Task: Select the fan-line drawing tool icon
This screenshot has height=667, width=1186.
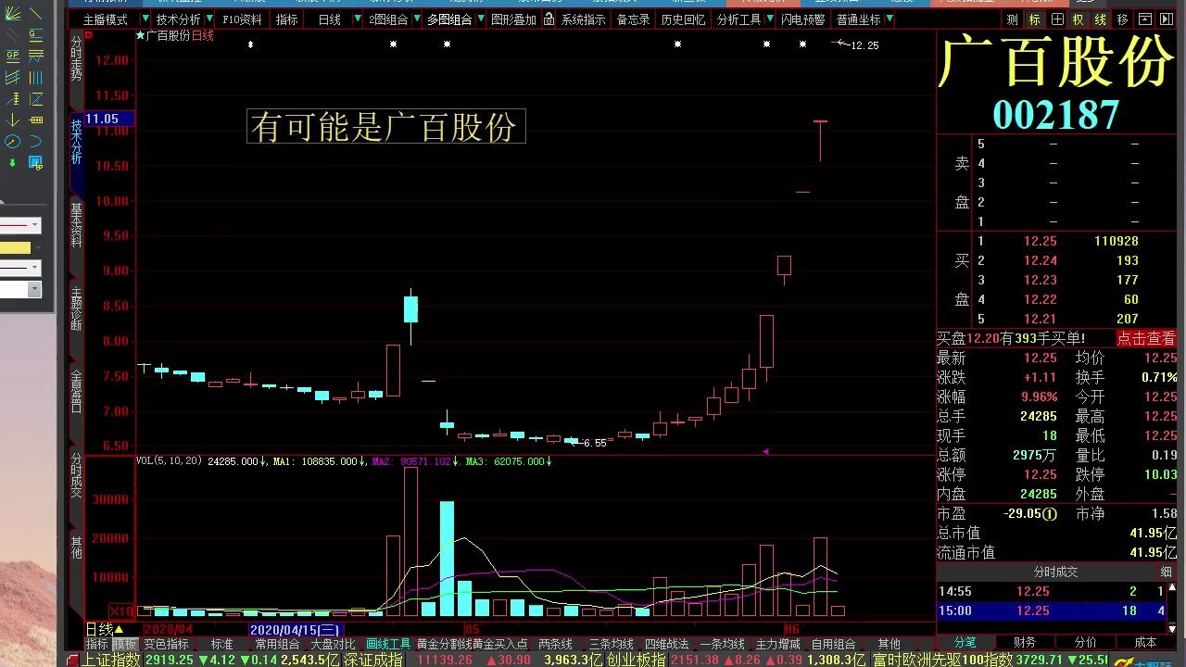Action: click(x=13, y=14)
